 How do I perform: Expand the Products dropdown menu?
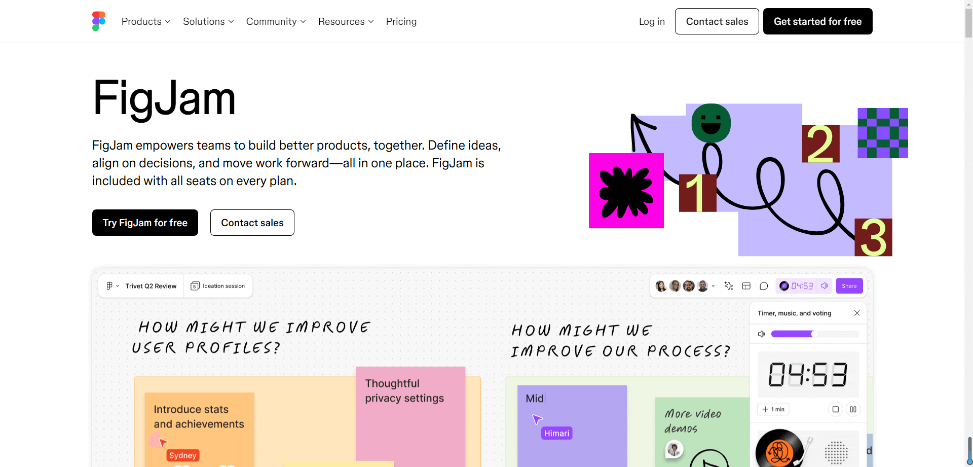tap(146, 21)
